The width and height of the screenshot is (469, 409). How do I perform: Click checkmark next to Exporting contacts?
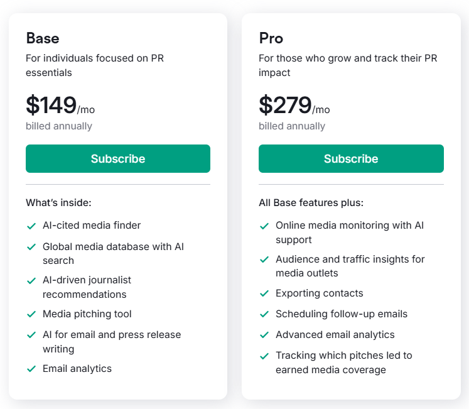pos(264,293)
